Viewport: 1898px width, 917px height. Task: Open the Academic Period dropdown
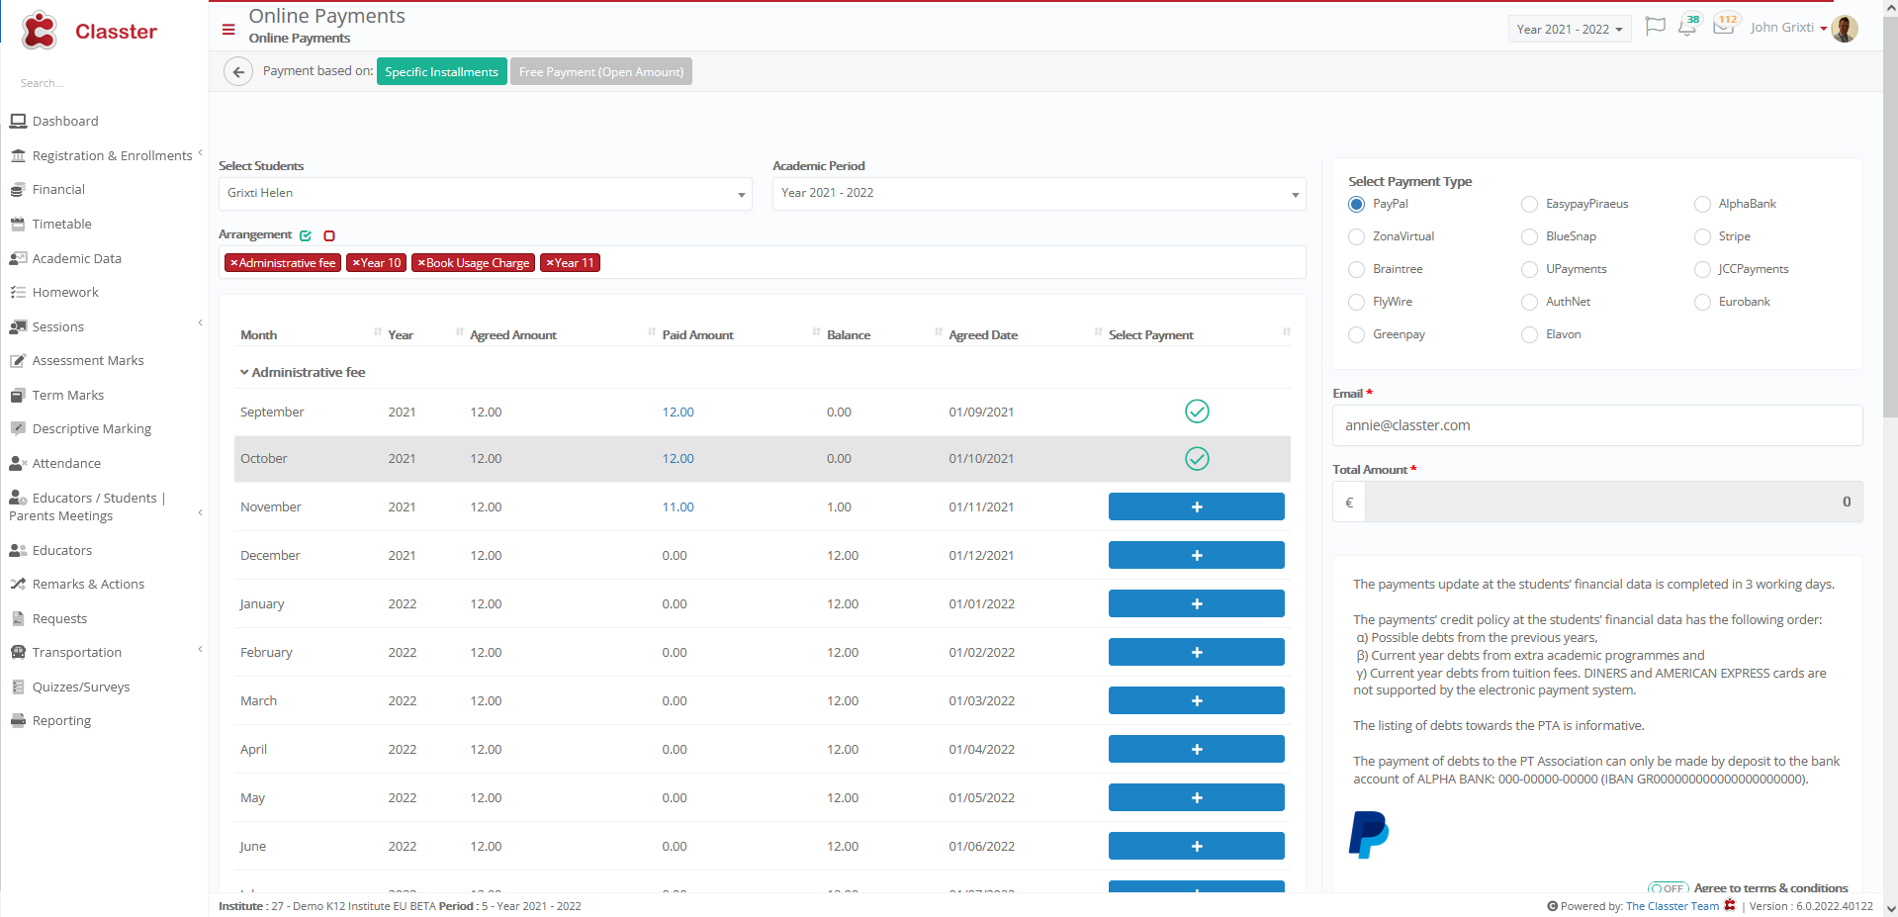pos(1039,194)
